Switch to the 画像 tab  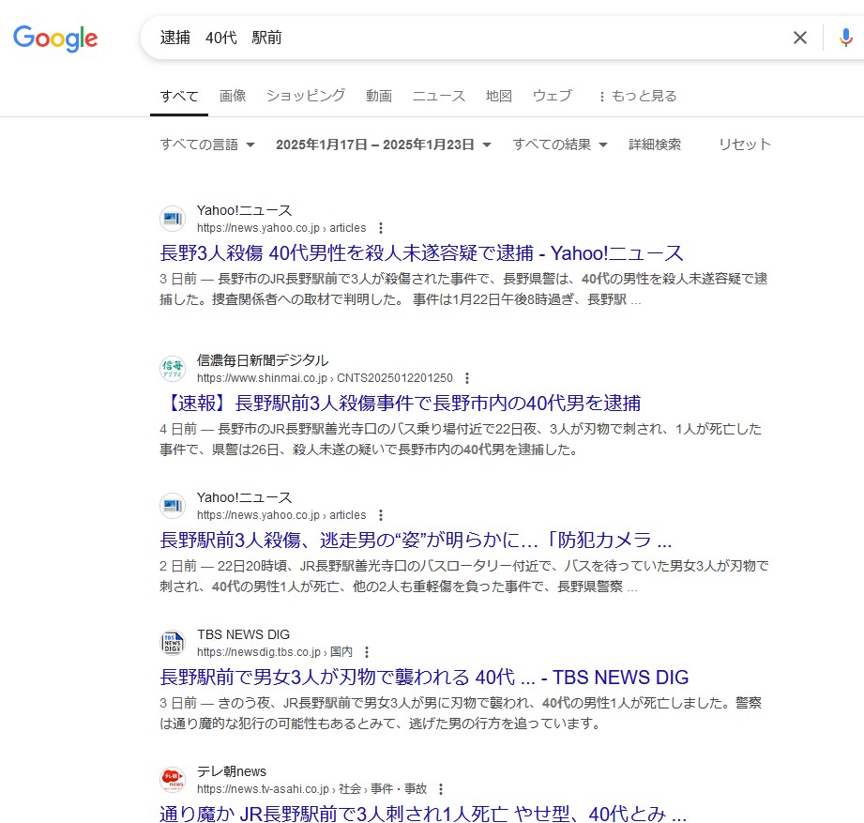coord(233,96)
